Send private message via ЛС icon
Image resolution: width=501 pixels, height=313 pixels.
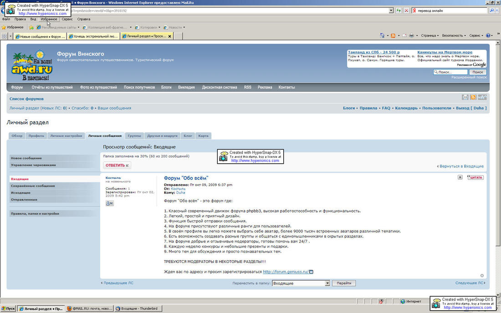point(110,204)
